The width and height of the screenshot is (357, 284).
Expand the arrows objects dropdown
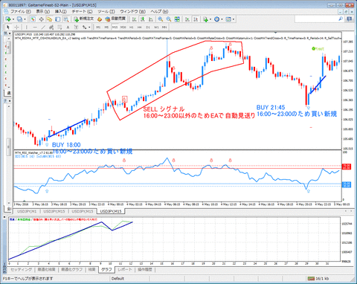point(89,27)
